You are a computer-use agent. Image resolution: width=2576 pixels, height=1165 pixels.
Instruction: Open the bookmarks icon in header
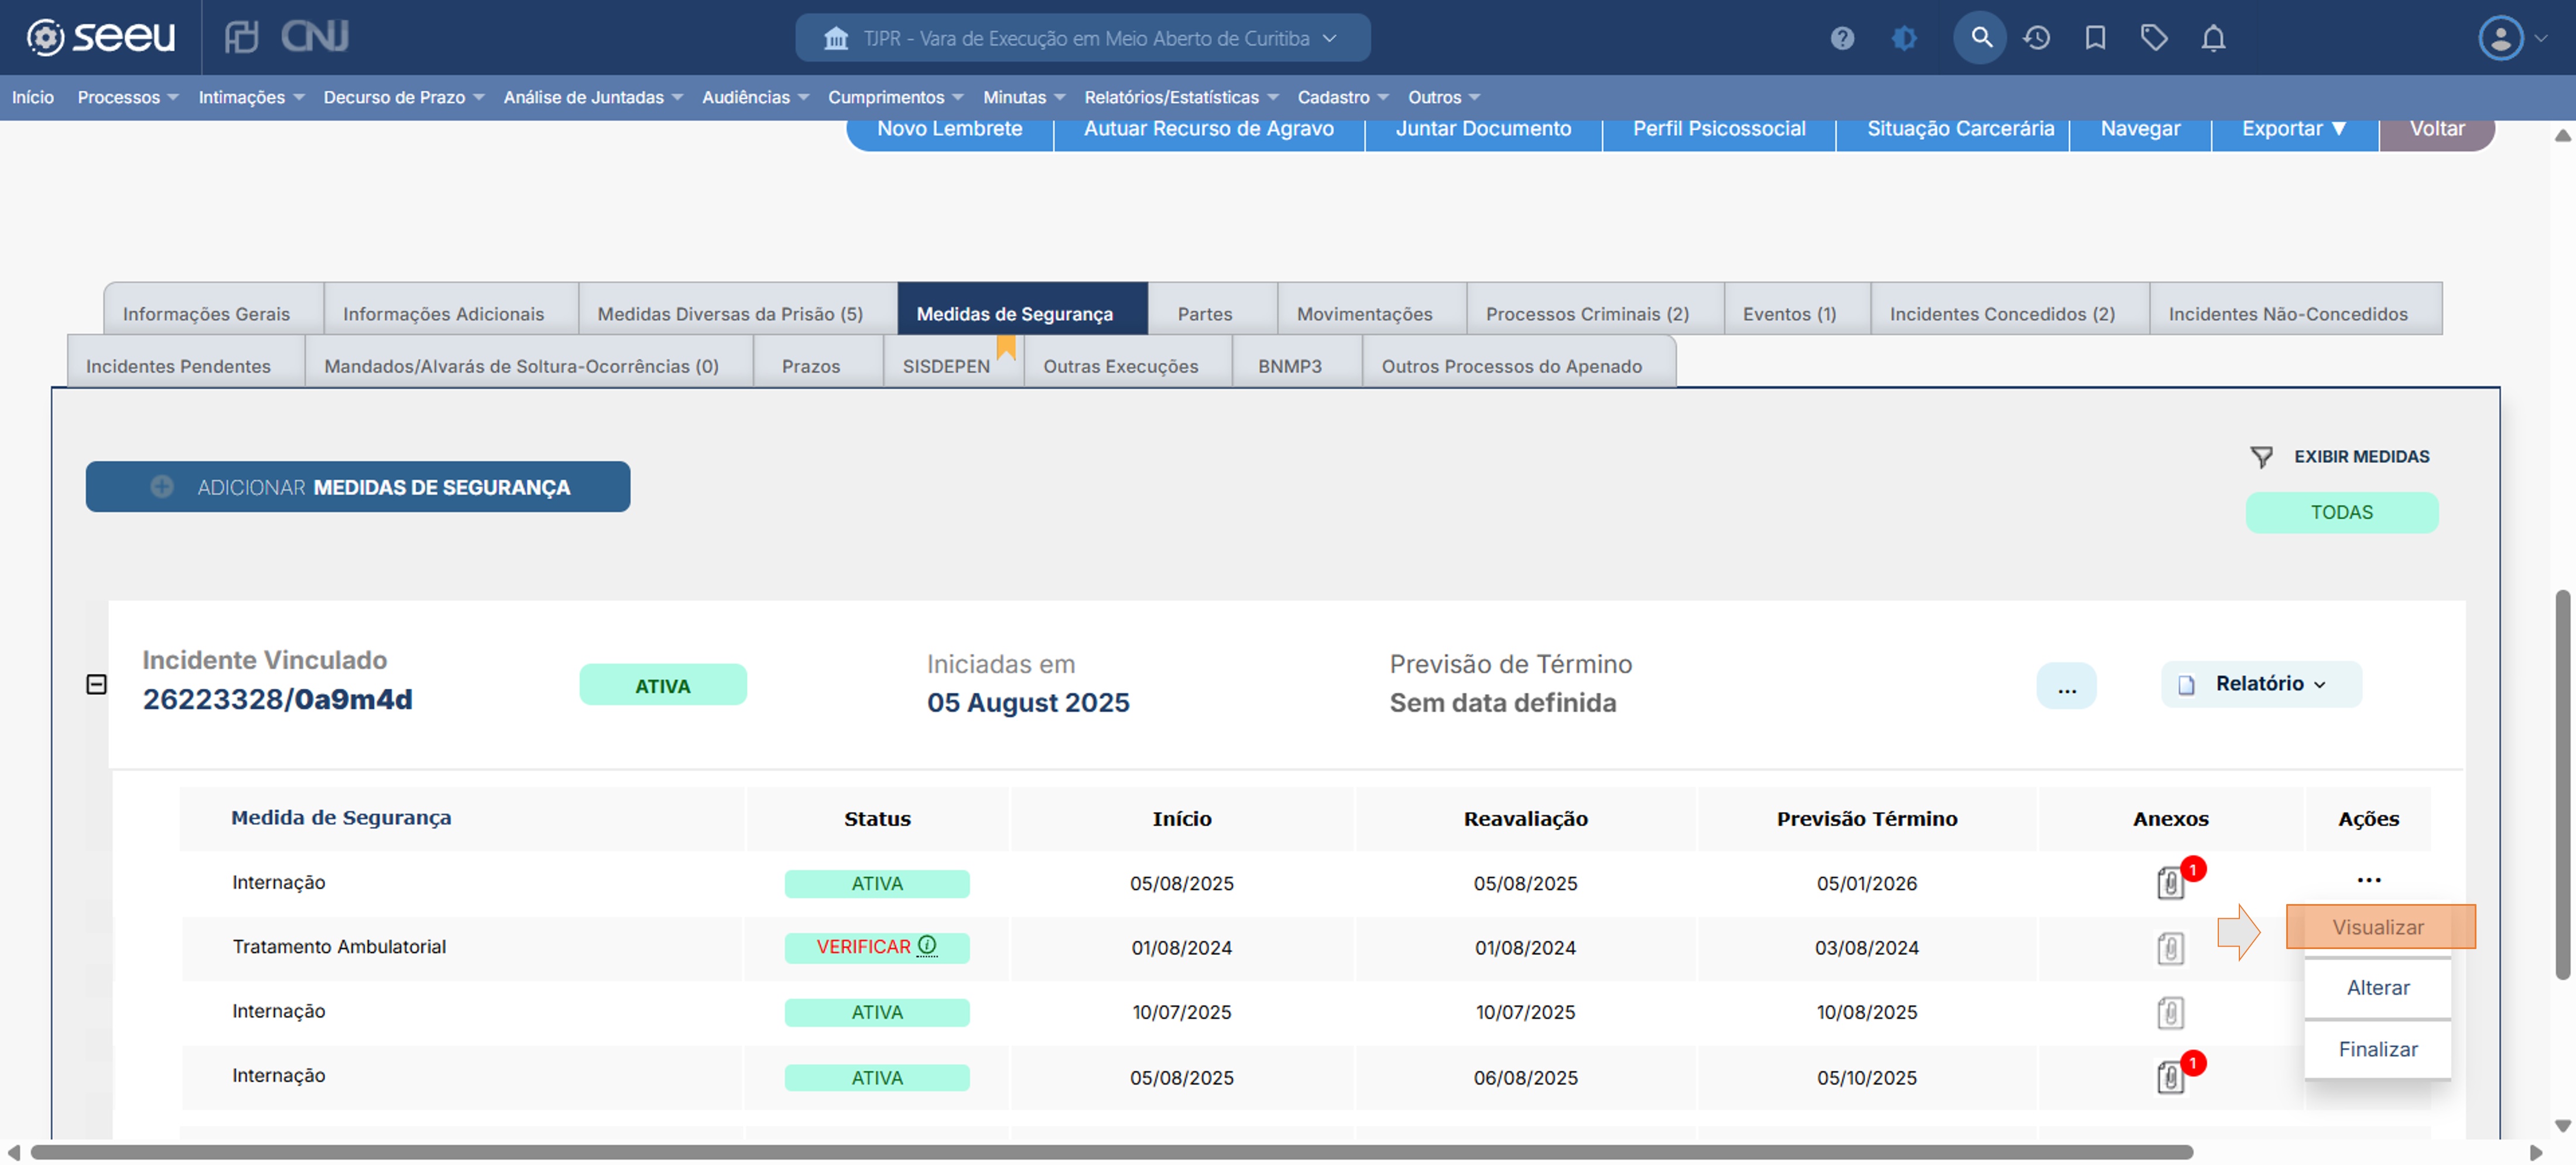point(2095,38)
